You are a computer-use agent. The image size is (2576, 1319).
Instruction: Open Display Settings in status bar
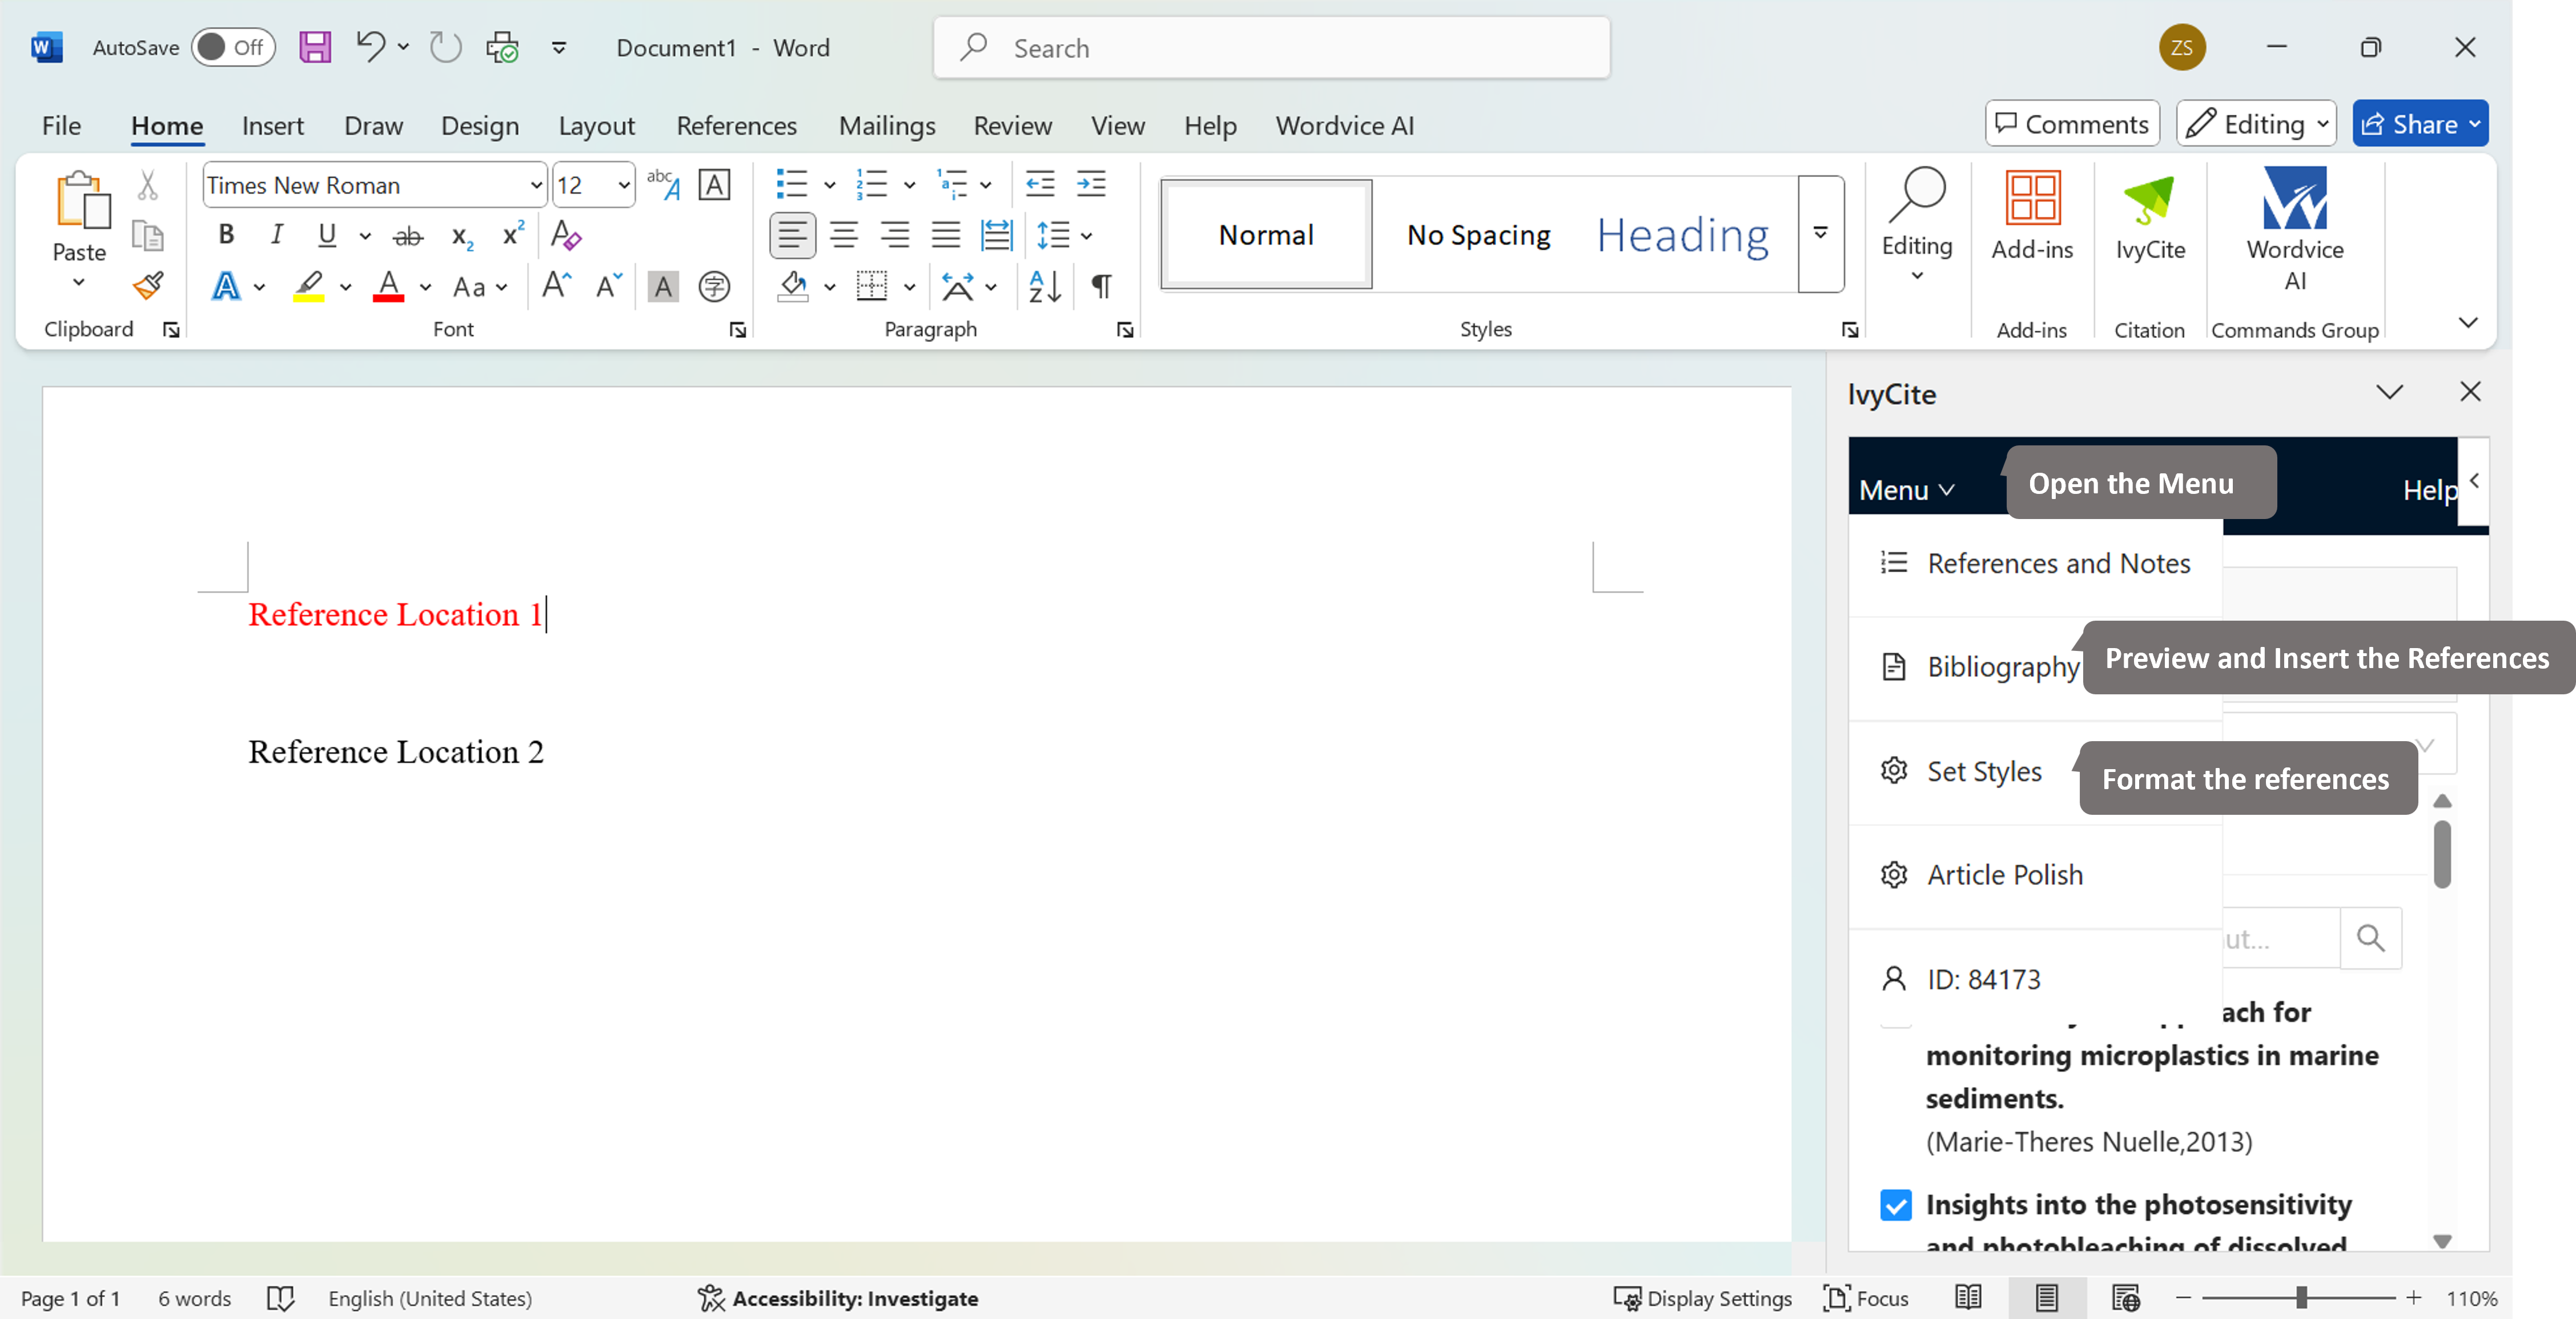pos(1702,1298)
